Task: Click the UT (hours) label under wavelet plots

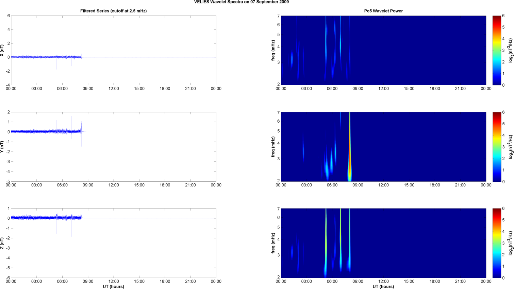Action: [383, 287]
